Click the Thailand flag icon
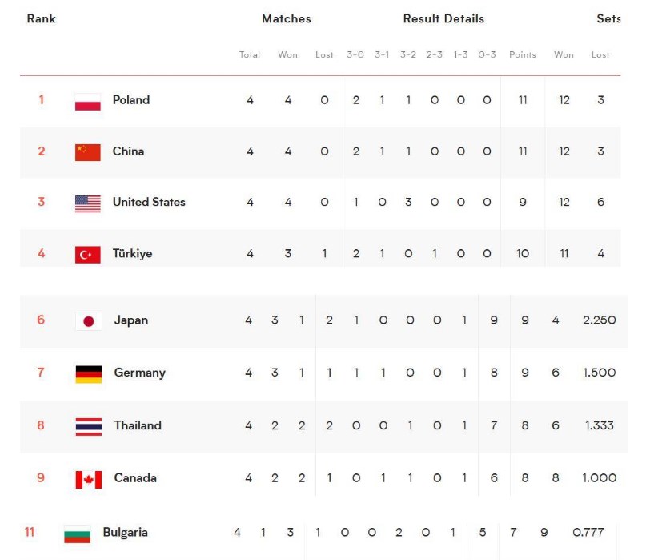Image resolution: width=654 pixels, height=560 pixels. click(x=88, y=427)
